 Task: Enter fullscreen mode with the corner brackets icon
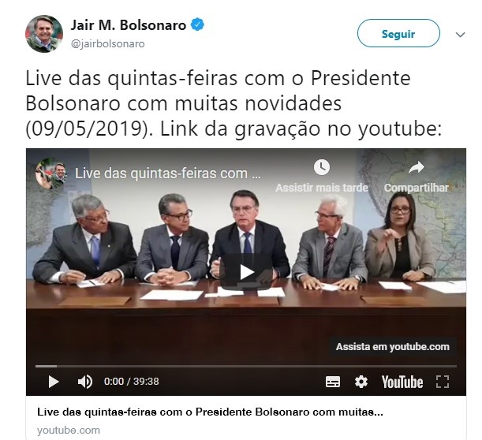point(443,382)
